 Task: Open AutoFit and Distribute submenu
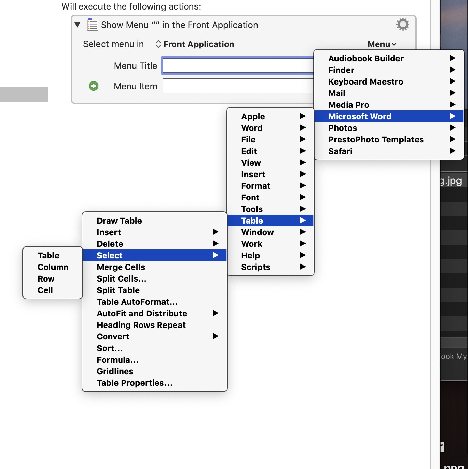pyautogui.click(x=155, y=314)
